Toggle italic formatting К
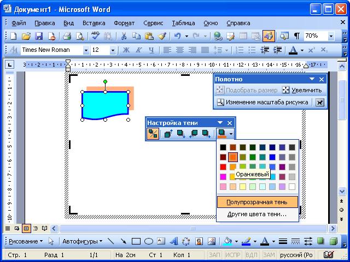350x262 pixels. tap(138, 50)
